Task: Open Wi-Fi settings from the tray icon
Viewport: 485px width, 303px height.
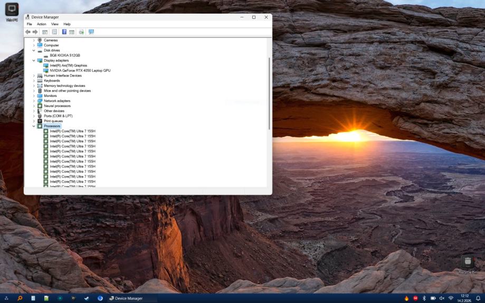Action: [451, 298]
